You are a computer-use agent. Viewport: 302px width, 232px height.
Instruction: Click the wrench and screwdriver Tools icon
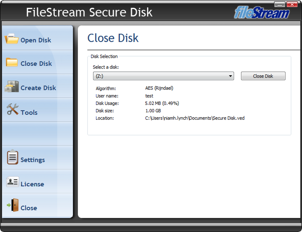pyautogui.click(x=12, y=109)
